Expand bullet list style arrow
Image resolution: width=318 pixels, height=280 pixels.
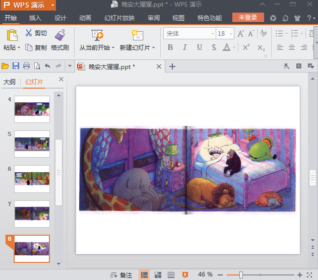click(286, 34)
